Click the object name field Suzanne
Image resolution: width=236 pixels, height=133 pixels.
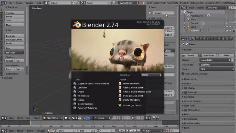tap(164, 13)
